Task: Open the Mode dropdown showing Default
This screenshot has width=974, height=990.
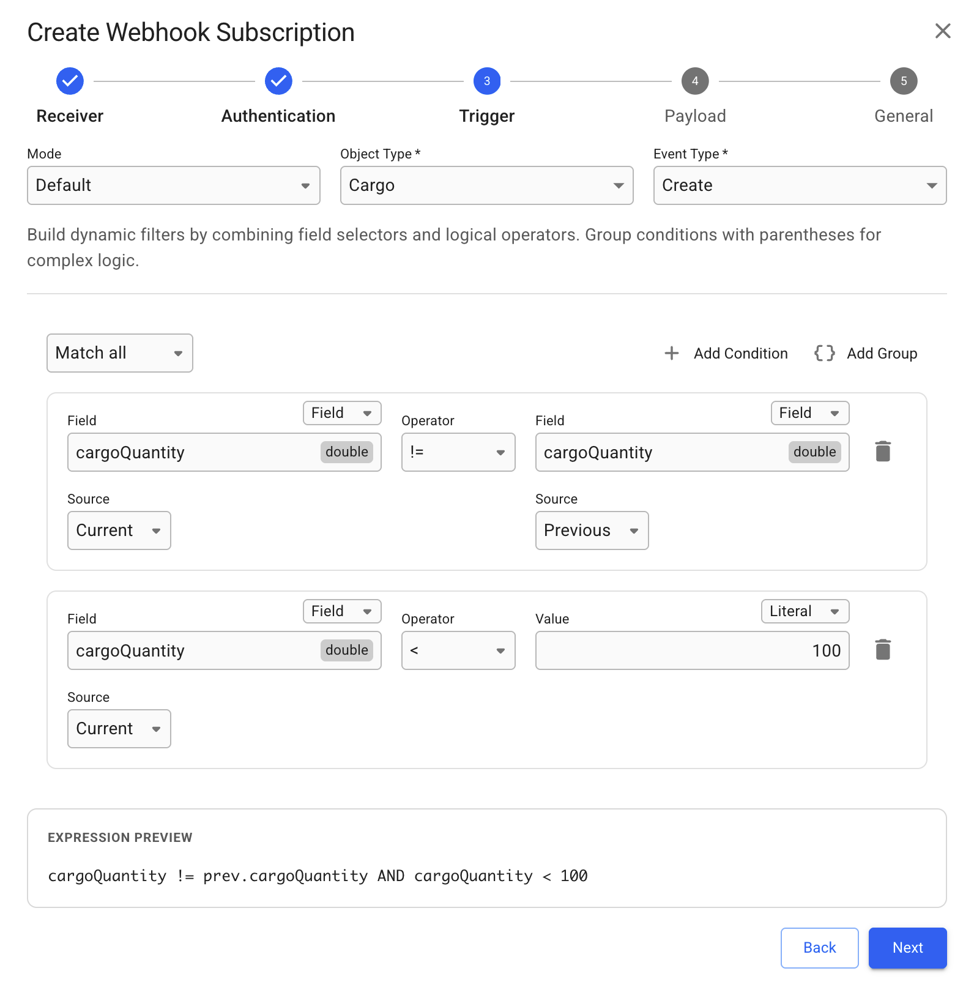Action: tap(174, 185)
